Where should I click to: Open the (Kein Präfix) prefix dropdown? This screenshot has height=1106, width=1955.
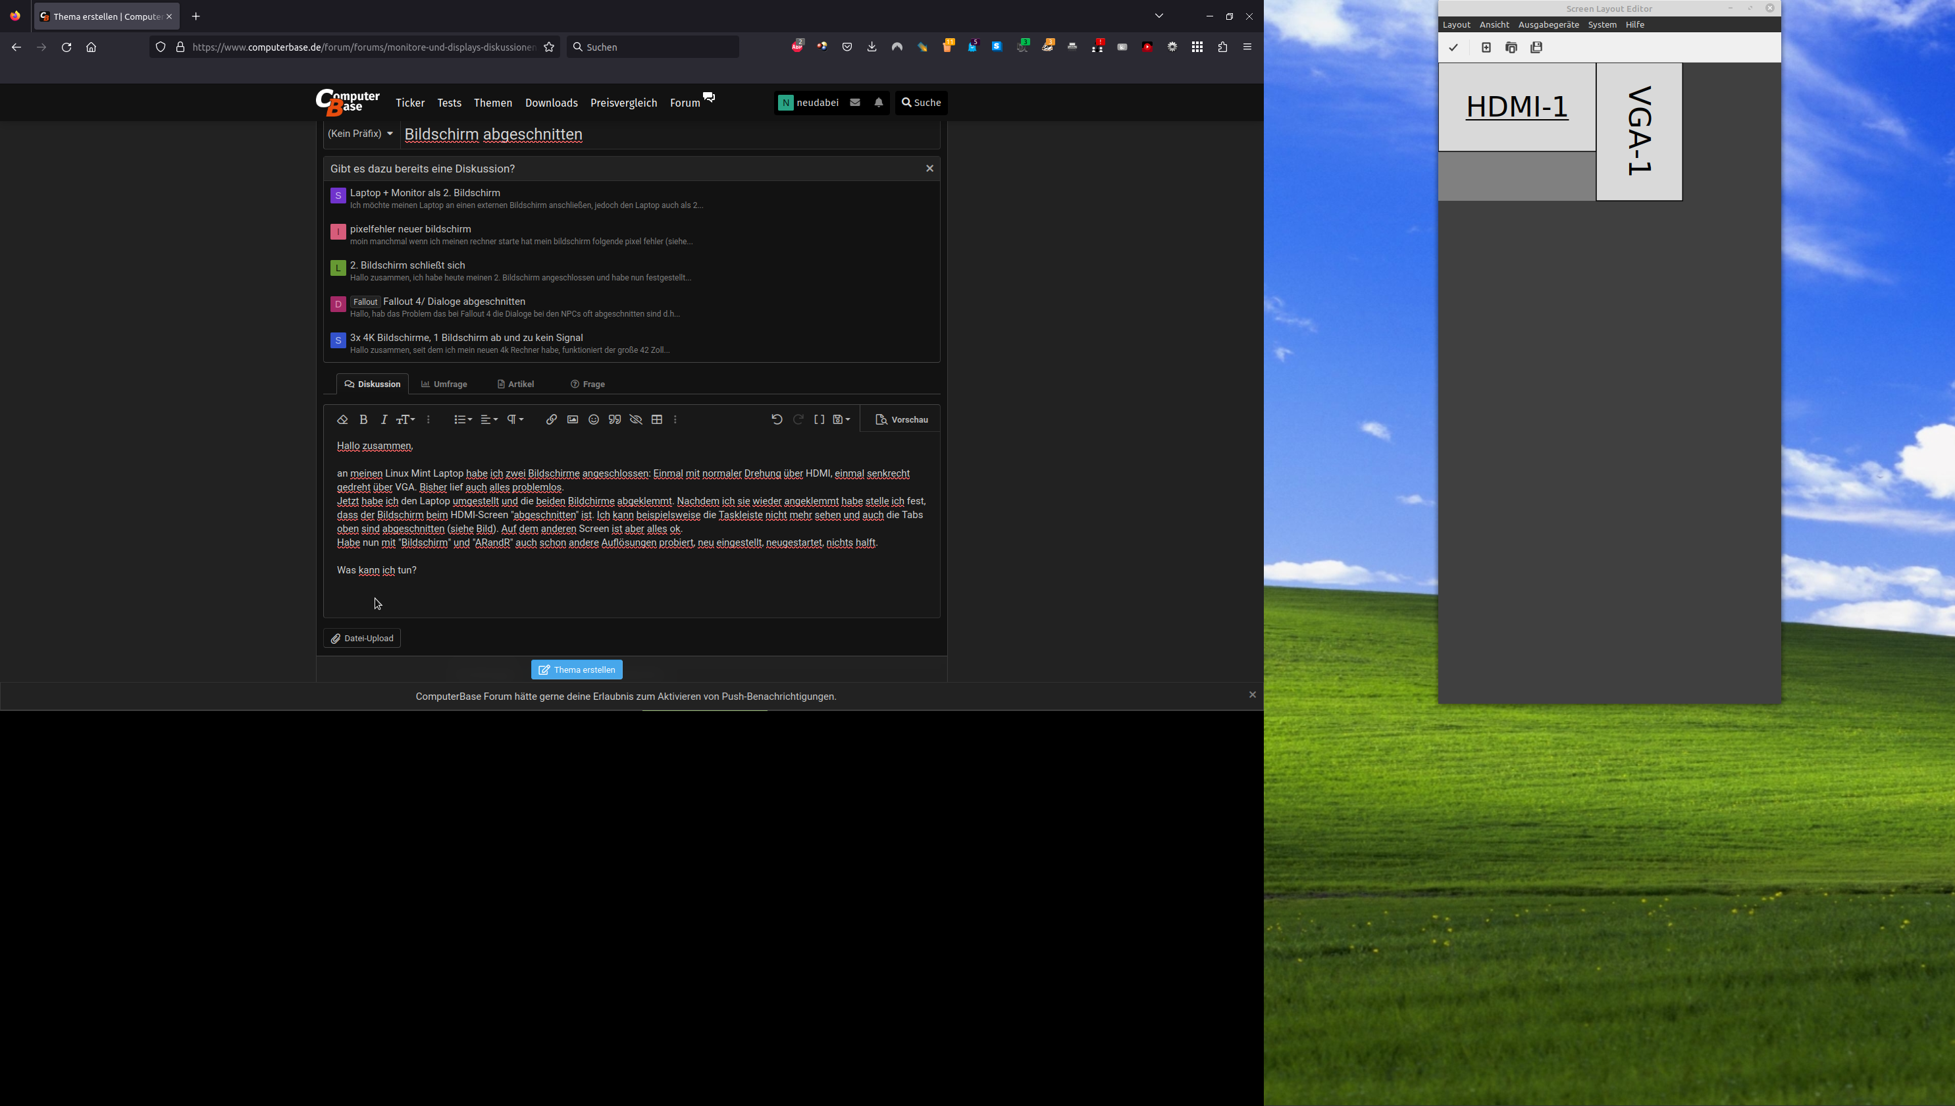pos(360,134)
